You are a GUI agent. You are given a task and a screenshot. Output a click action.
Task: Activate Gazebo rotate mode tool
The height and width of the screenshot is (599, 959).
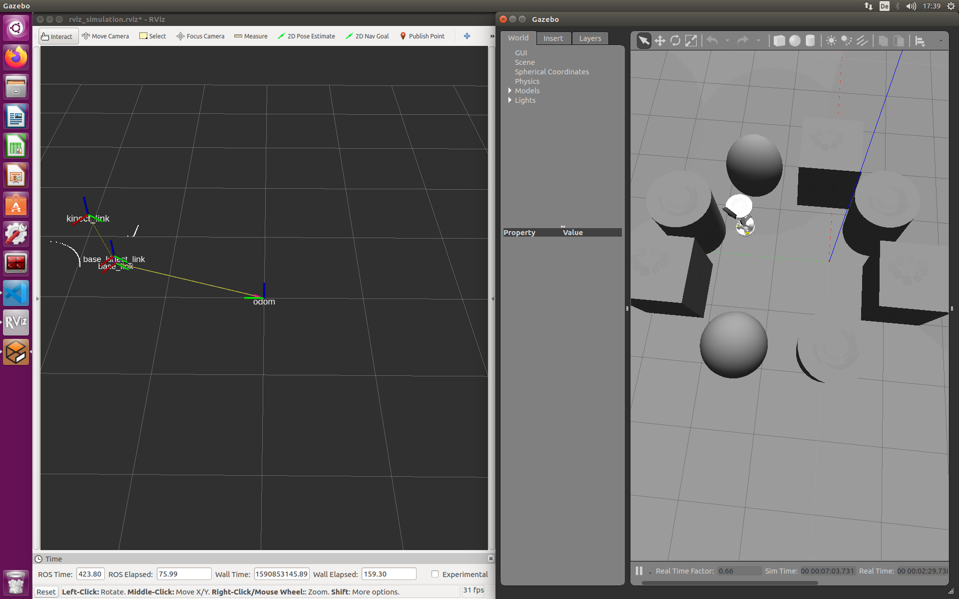pyautogui.click(x=675, y=40)
